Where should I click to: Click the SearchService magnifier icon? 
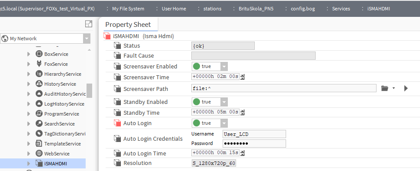(39, 123)
